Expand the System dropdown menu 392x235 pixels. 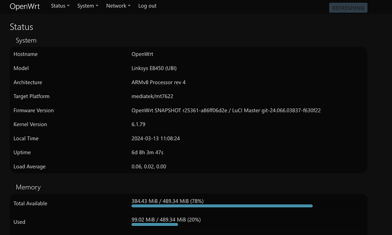87,6
